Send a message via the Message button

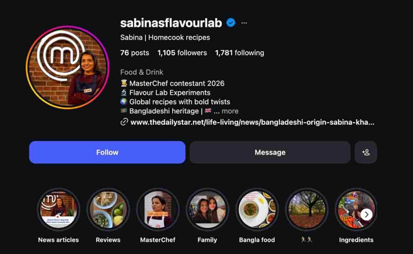point(270,152)
